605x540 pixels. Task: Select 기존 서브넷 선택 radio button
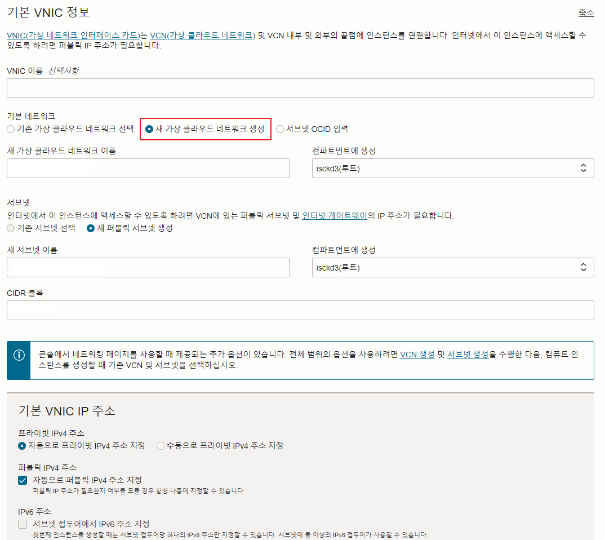click(x=11, y=228)
